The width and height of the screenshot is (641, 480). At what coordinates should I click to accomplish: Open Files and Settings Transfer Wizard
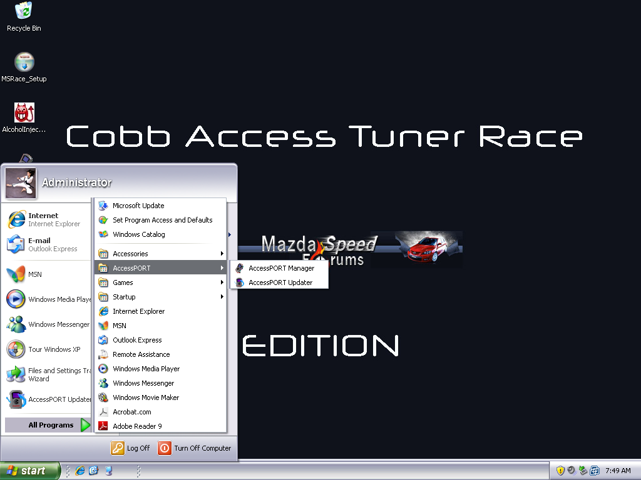pos(48,374)
